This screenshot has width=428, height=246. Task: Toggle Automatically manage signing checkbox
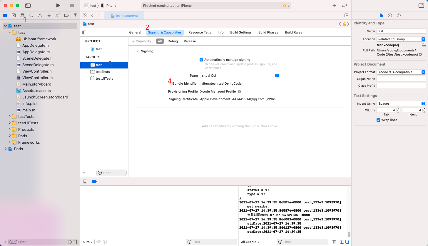(x=201, y=60)
